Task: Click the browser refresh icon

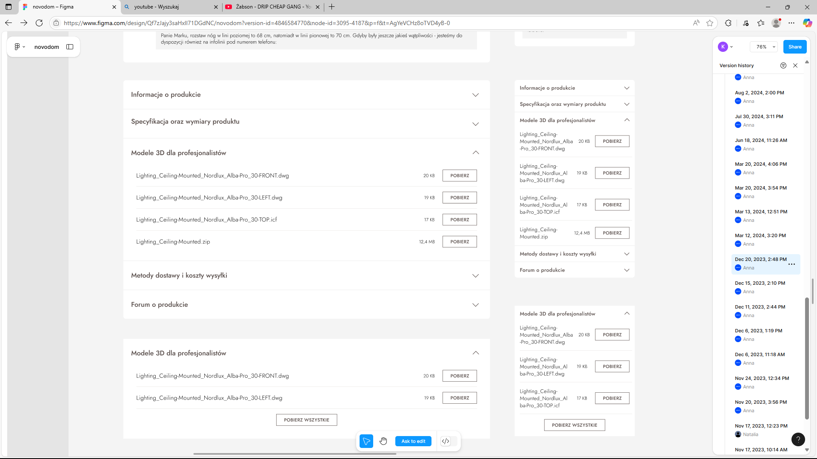Action: [x=39, y=23]
